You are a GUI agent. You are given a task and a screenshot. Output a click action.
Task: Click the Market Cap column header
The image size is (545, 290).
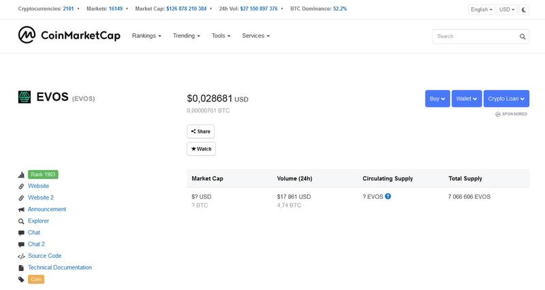pyautogui.click(x=208, y=178)
